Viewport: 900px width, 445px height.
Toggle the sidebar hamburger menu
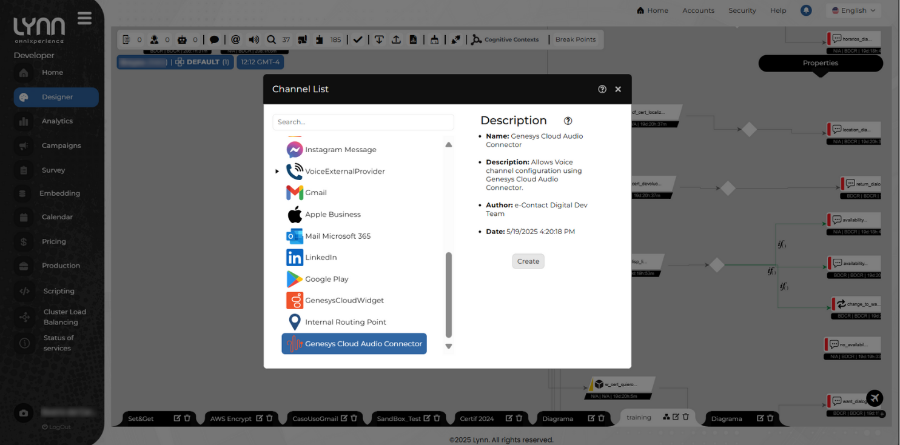(x=85, y=18)
